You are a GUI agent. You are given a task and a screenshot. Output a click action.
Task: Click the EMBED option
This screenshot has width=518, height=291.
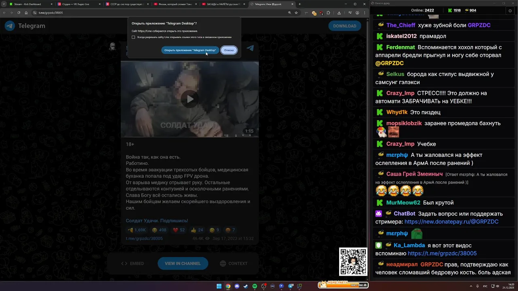[x=133, y=264]
